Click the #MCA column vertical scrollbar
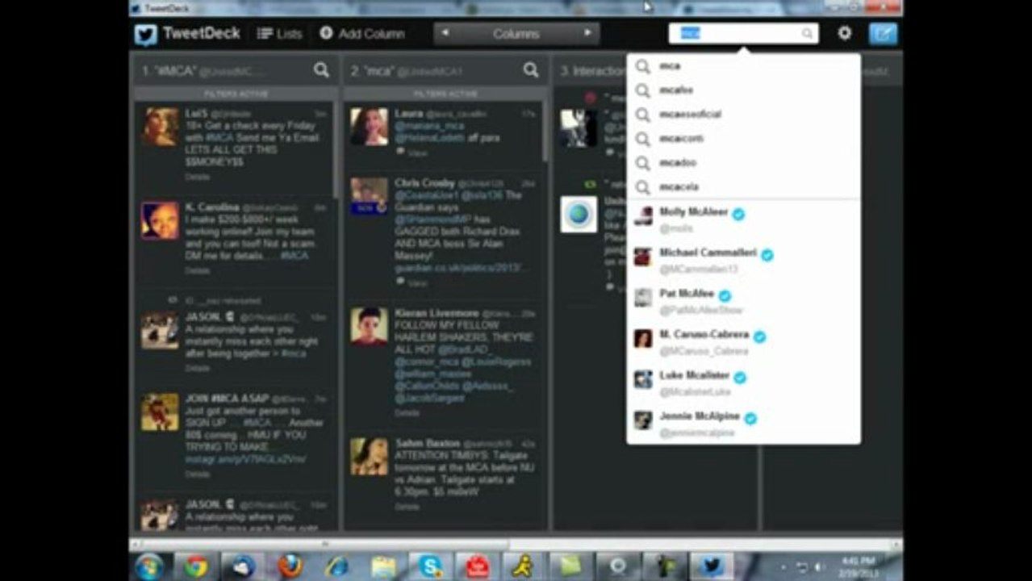Image resolution: width=1032 pixels, height=581 pixels. coord(336,149)
